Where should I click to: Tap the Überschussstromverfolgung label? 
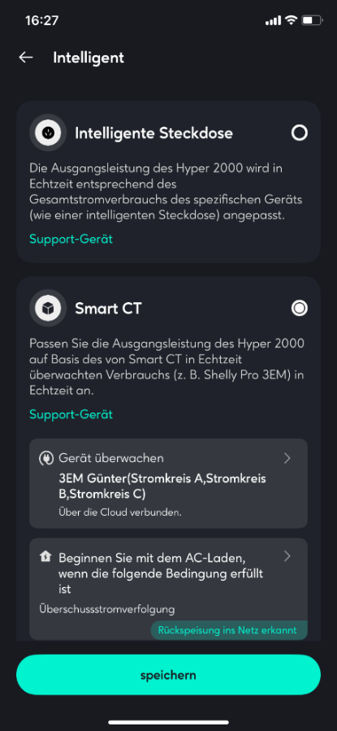click(x=106, y=608)
